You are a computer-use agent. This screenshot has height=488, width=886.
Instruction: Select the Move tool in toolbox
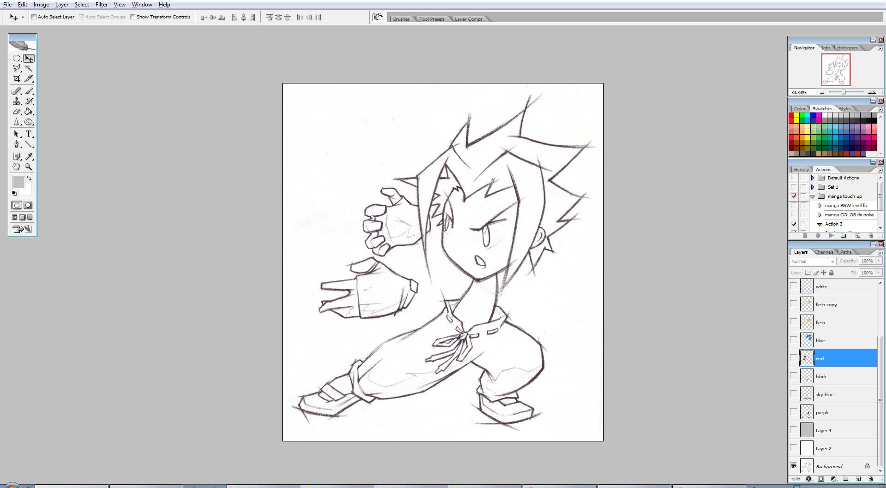[29, 58]
